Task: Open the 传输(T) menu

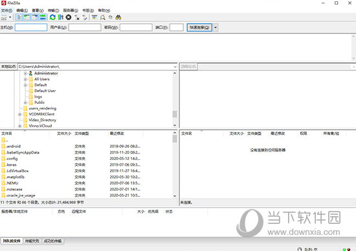Action: pos(53,10)
